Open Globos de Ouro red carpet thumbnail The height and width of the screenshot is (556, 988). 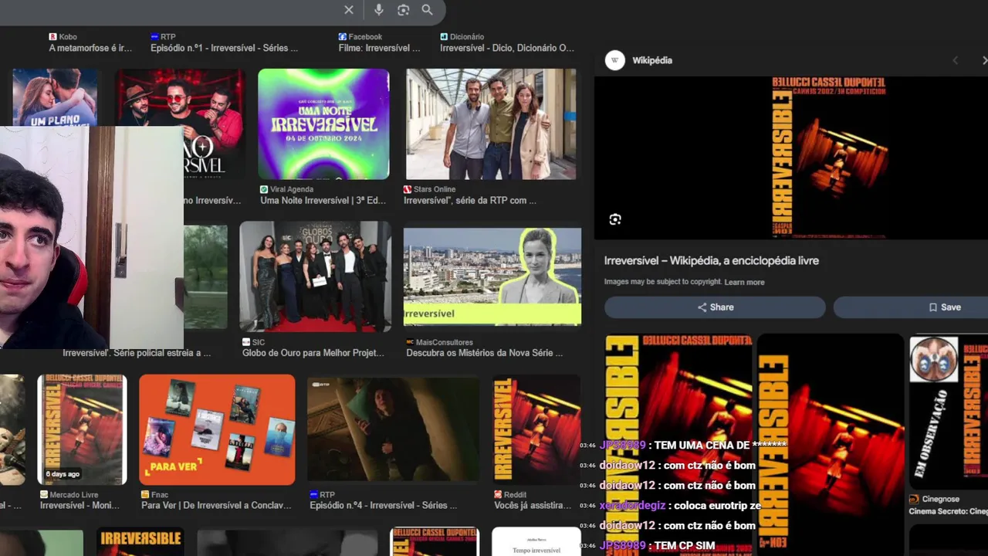pyautogui.click(x=315, y=276)
